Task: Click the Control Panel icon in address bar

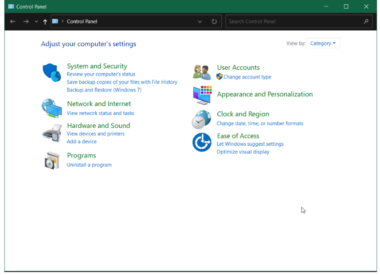Action: pos(55,21)
